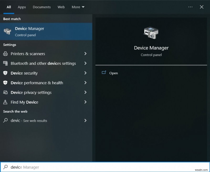Click the magnifier icon beside devic web result
Viewport: 210px width, 172px height.
tap(5, 120)
